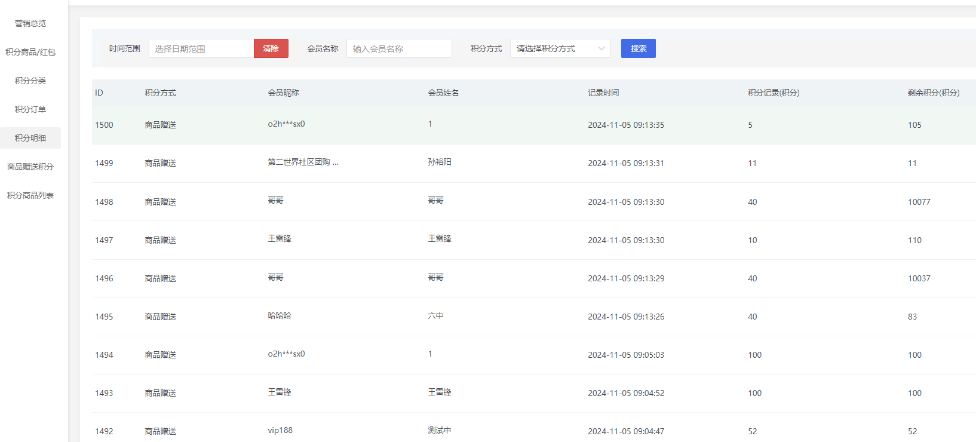Screen dimensions: 976x442
Task: Click member name 孙裕阳 link
Action: pyautogui.click(x=440, y=162)
